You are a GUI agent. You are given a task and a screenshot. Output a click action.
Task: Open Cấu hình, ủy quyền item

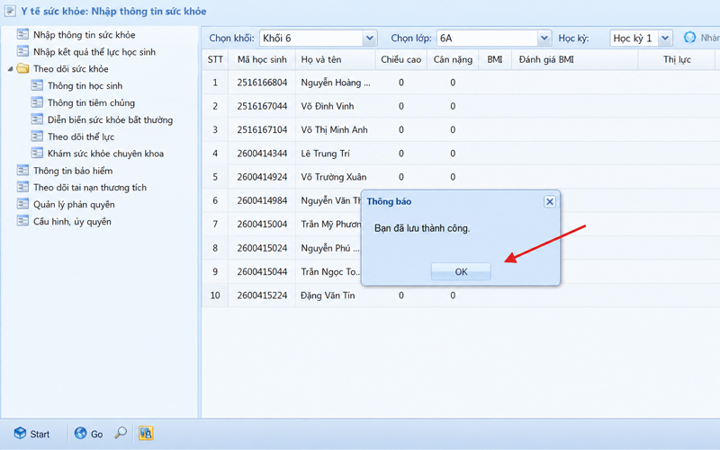pos(72,221)
